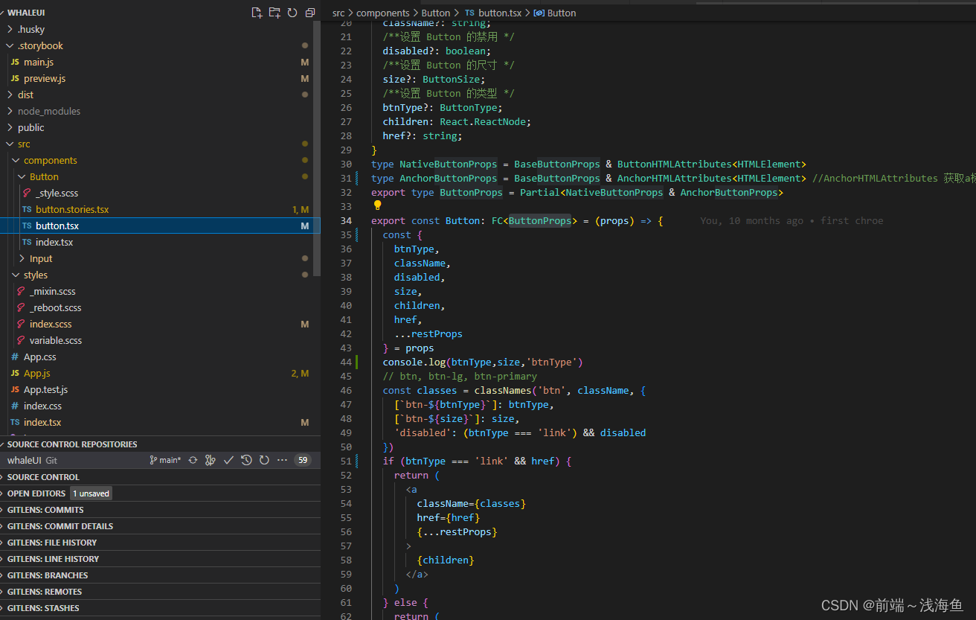The width and height of the screenshot is (976, 620).
Task: Click the GitLens branch compare icon in whaleUI row
Action: [211, 460]
